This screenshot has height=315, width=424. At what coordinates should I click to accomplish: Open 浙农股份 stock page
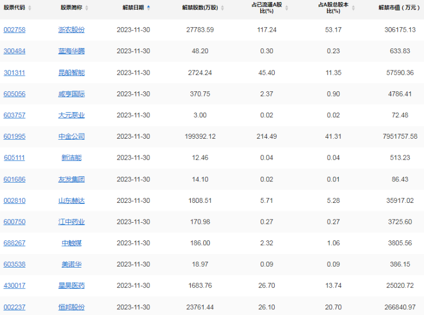point(72,30)
